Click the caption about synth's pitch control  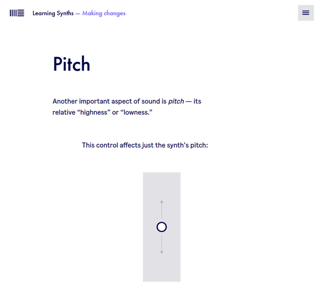[x=145, y=145]
